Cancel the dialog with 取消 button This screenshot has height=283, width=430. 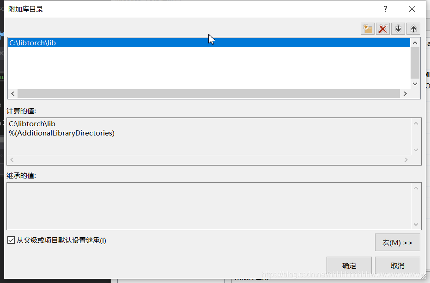click(x=398, y=265)
